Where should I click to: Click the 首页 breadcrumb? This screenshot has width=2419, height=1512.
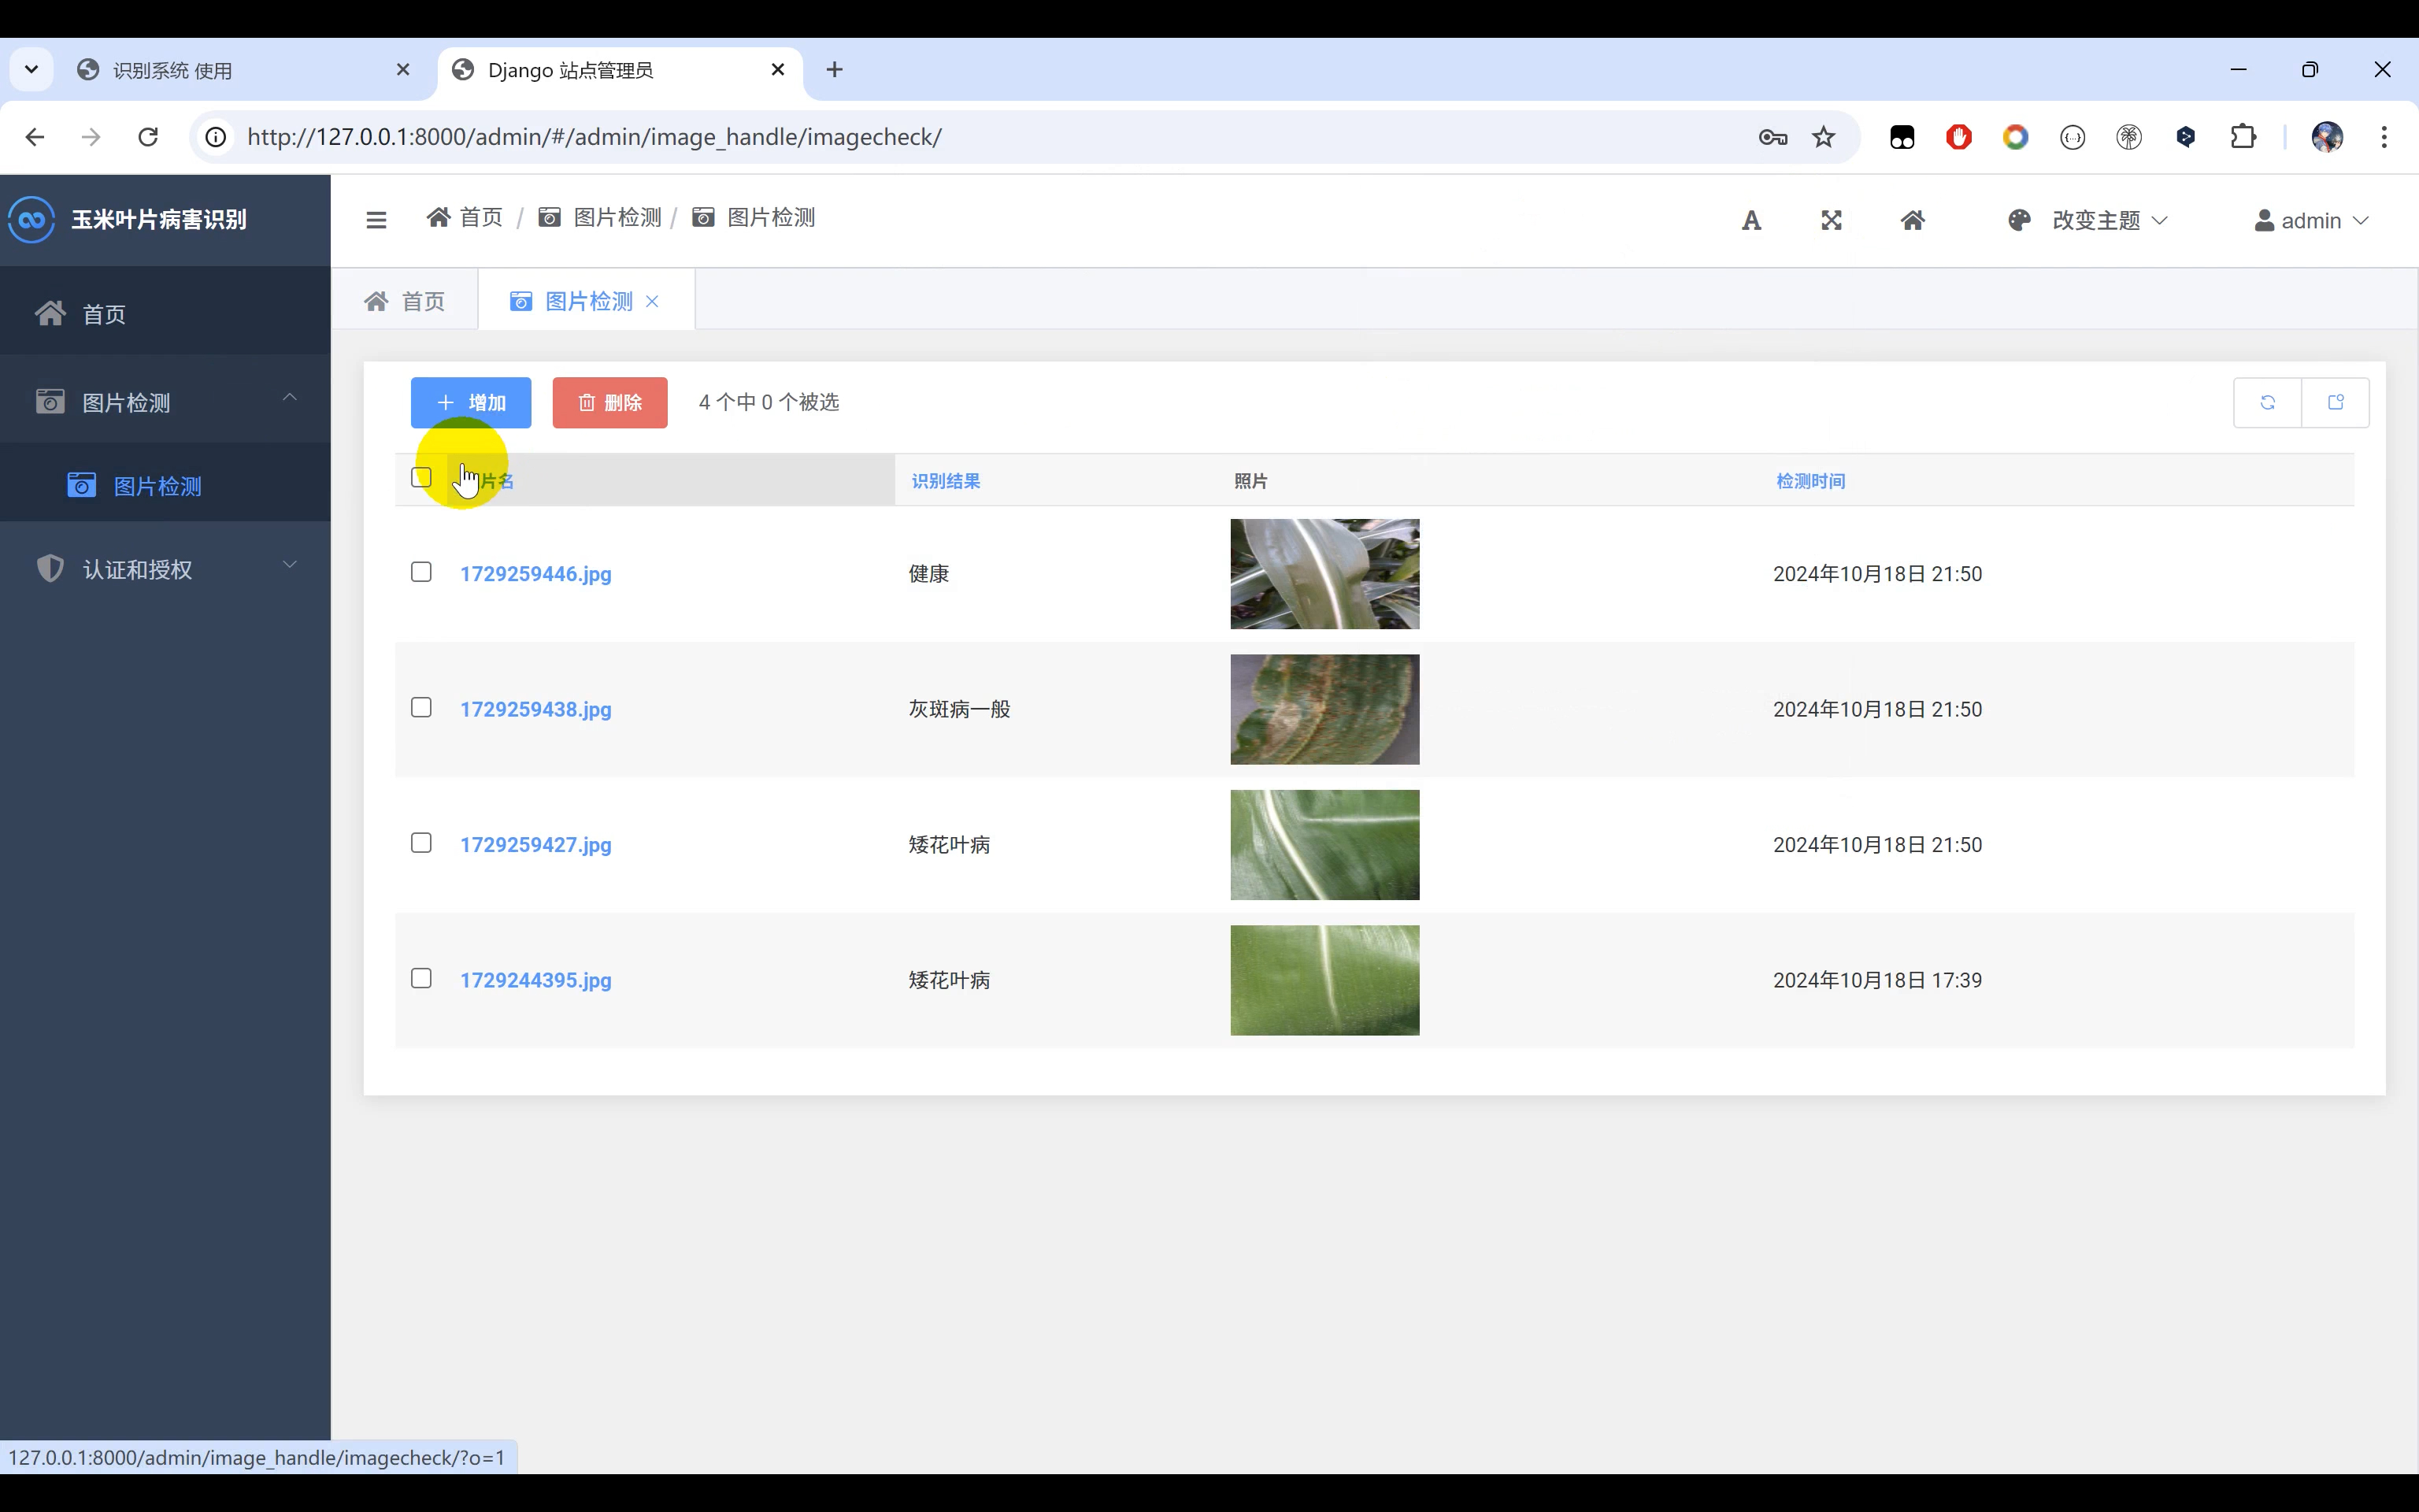coord(465,217)
